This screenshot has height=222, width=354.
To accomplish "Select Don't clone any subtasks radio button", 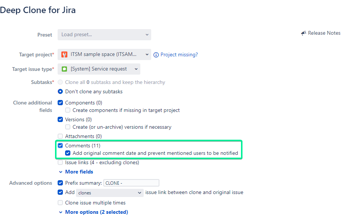I will [x=60, y=91].
